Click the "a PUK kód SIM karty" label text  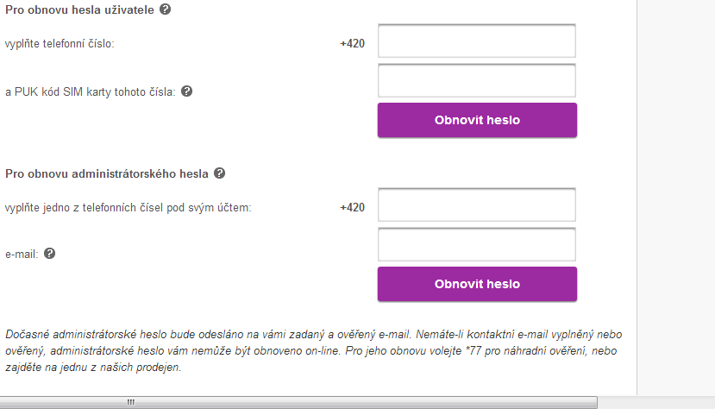pyautogui.click(x=90, y=91)
